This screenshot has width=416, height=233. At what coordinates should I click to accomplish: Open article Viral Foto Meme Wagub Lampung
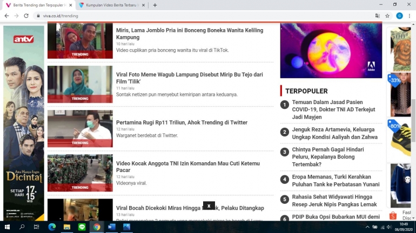coord(190,78)
